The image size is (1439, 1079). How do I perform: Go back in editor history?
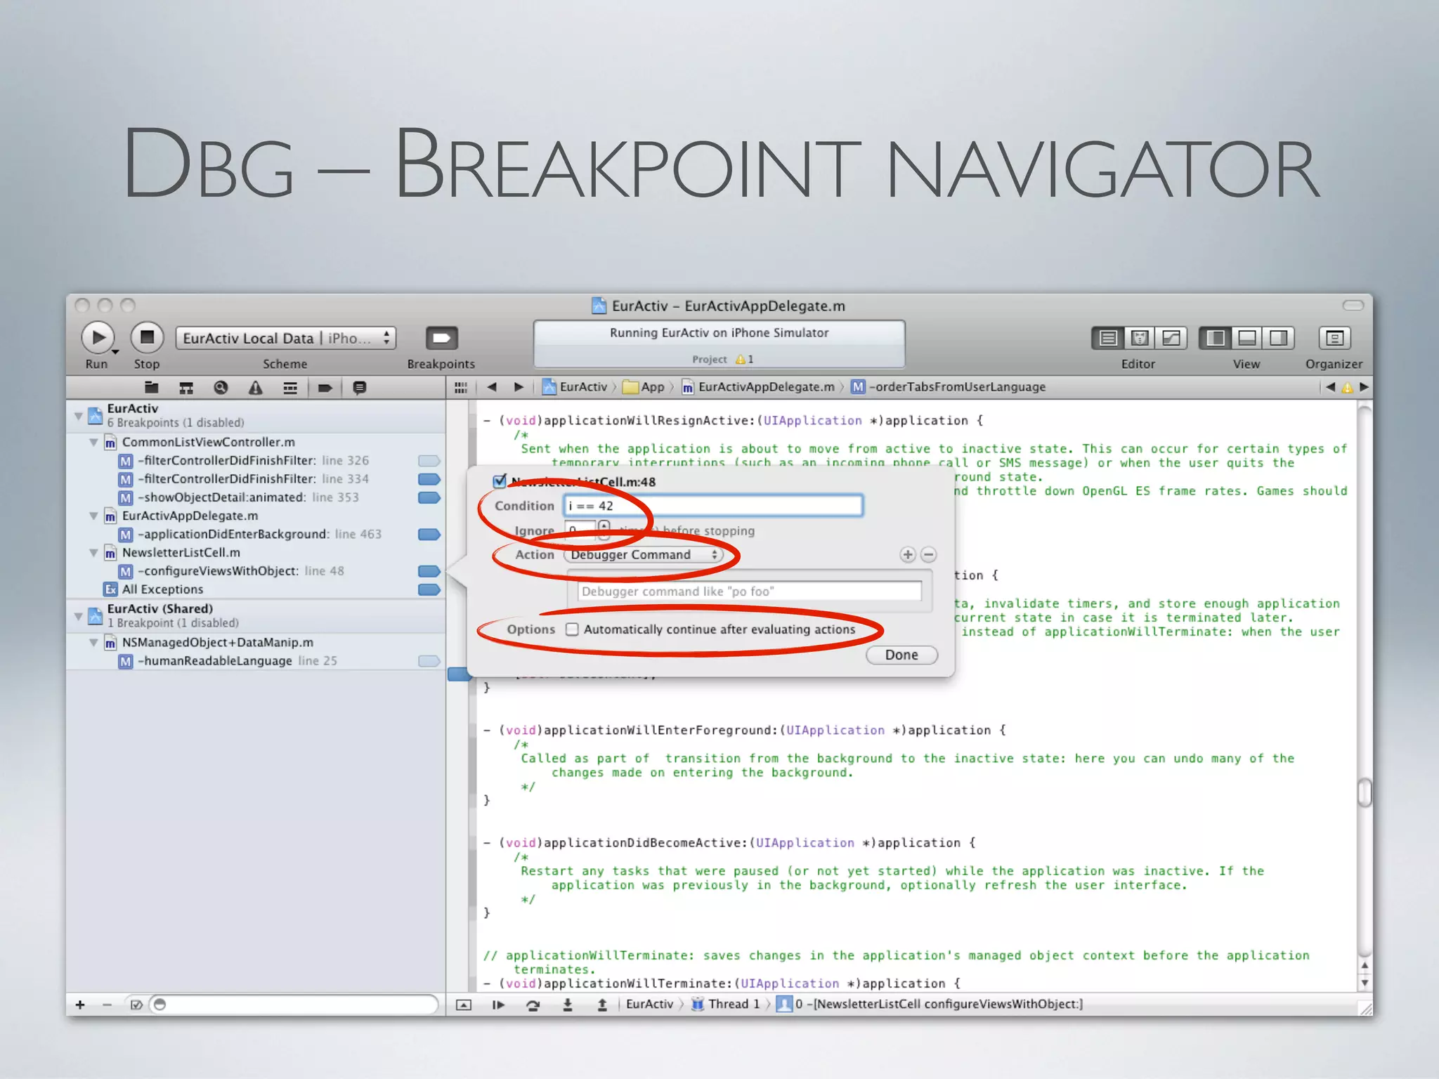click(492, 387)
